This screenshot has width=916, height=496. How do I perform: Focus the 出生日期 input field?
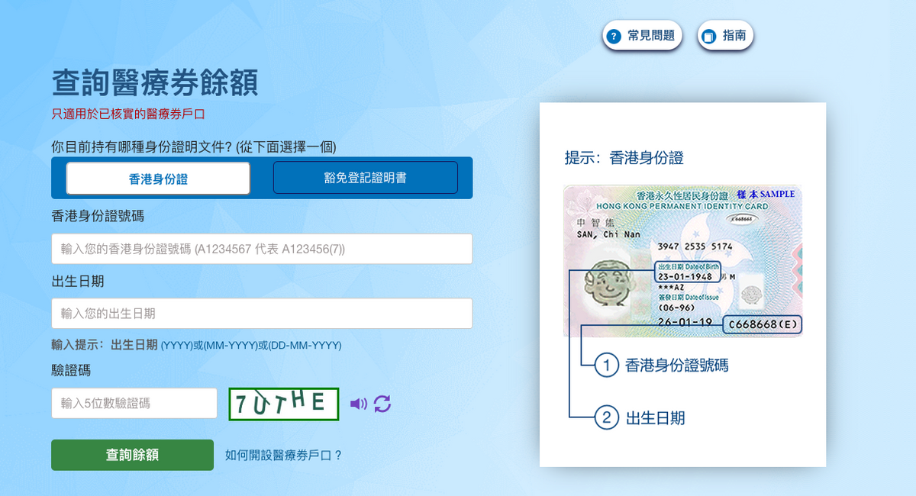(262, 314)
